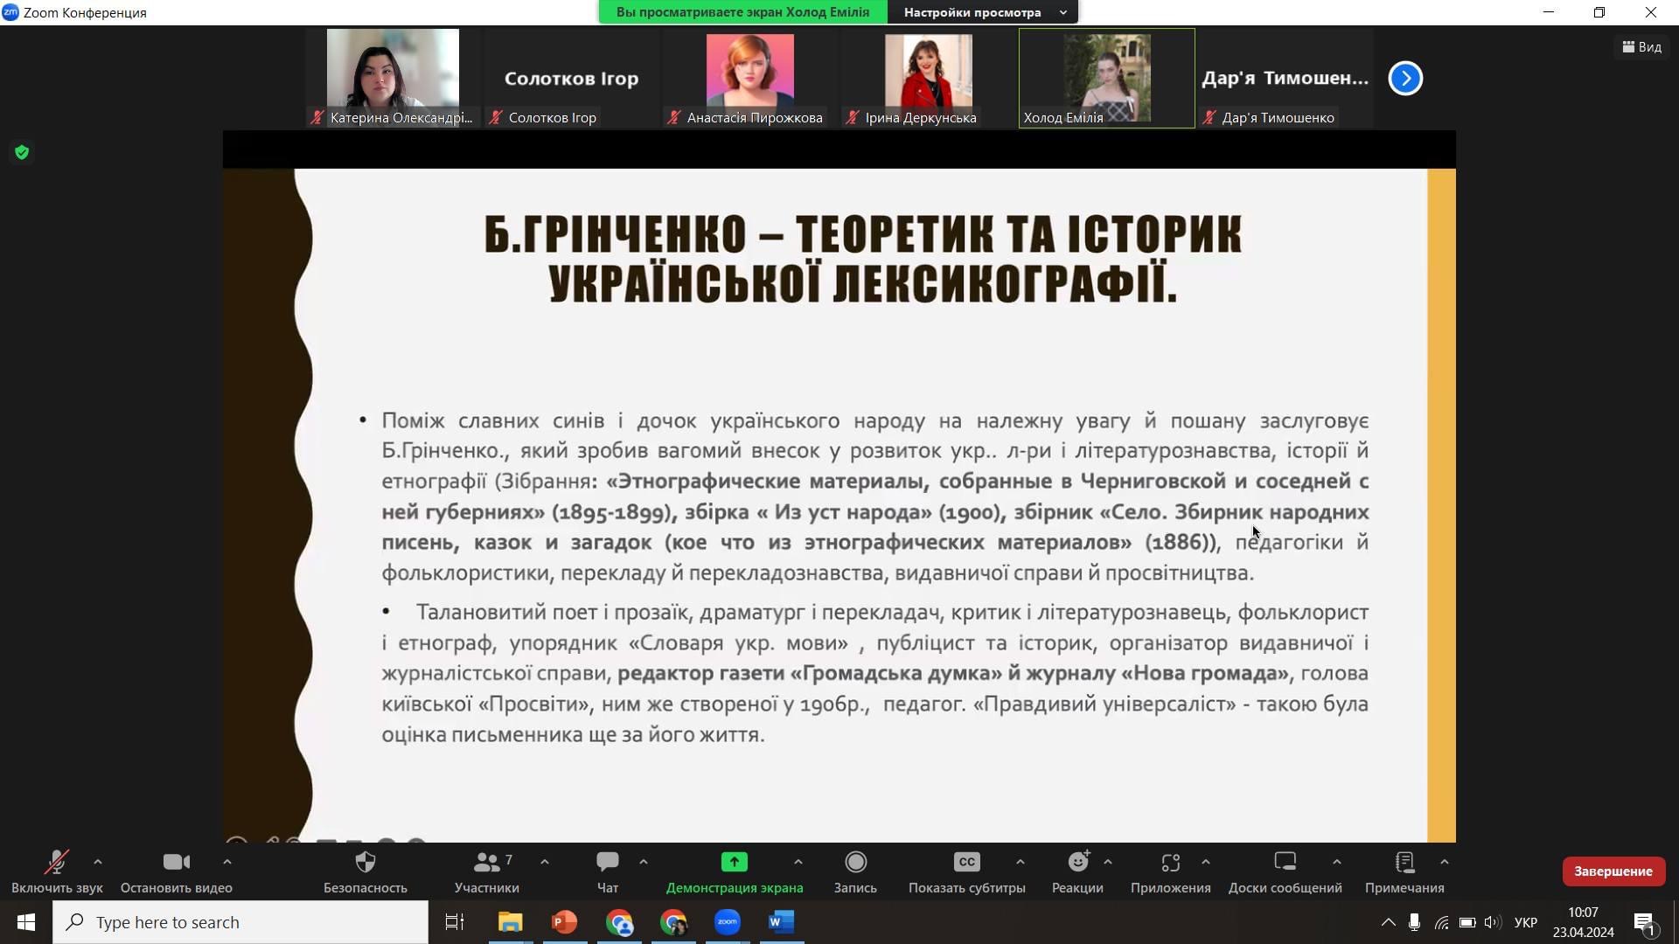Open Реакции smiley icon

[x=1078, y=863]
